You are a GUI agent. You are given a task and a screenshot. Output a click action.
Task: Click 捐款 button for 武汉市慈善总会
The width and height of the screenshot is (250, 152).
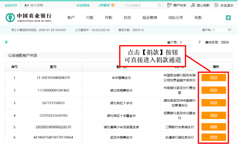214,137
